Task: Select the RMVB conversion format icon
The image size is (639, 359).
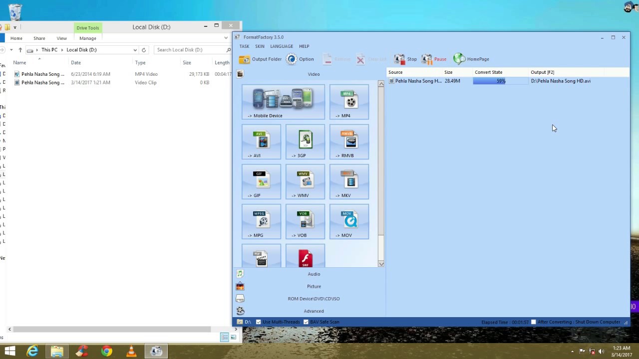Action: pyautogui.click(x=349, y=142)
